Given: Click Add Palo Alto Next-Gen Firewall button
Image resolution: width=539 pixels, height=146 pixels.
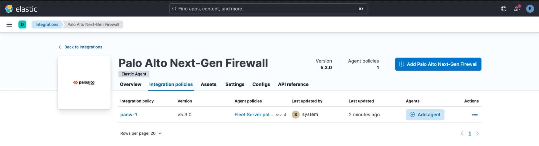Looking at the screenshot, I should [x=438, y=64].
